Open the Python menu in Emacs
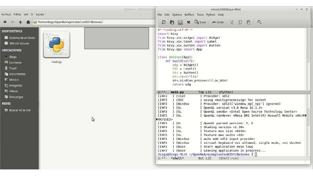 (211, 15)
